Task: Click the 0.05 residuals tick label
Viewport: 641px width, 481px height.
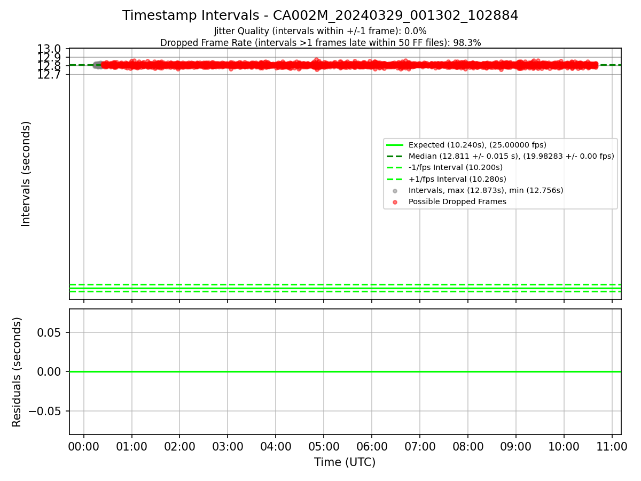Action: (49, 332)
